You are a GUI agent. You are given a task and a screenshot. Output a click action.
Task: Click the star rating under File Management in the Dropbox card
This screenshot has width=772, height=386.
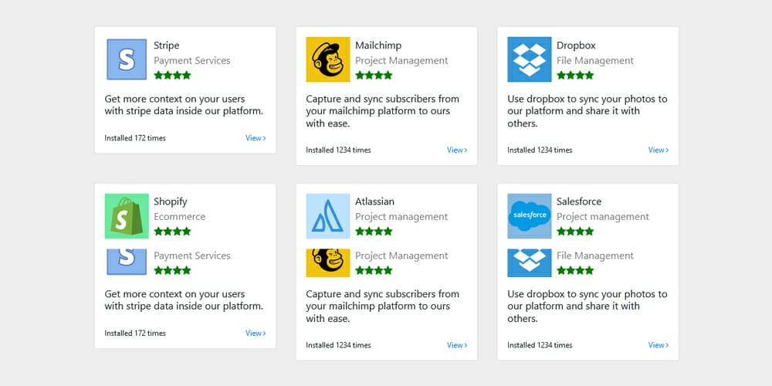coord(575,76)
